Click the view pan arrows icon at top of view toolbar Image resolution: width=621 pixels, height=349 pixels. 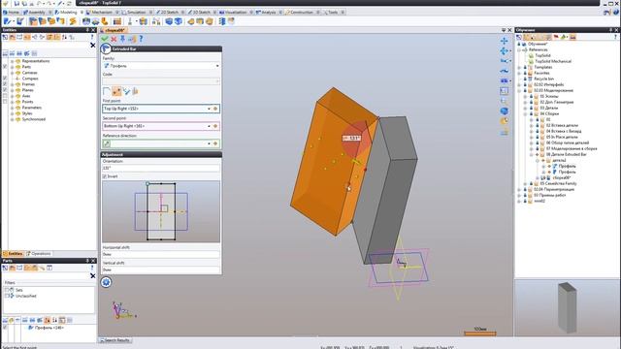pos(504,41)
